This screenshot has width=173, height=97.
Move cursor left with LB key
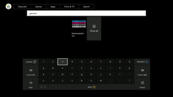point(31,71)
